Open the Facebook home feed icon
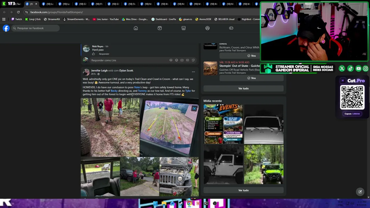Image resolution: width=370 pixels, height=208 pixels. [136, 28]
